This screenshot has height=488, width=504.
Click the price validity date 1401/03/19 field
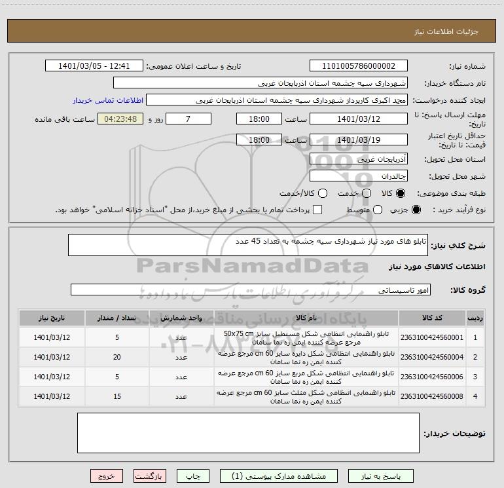point(359,140)
